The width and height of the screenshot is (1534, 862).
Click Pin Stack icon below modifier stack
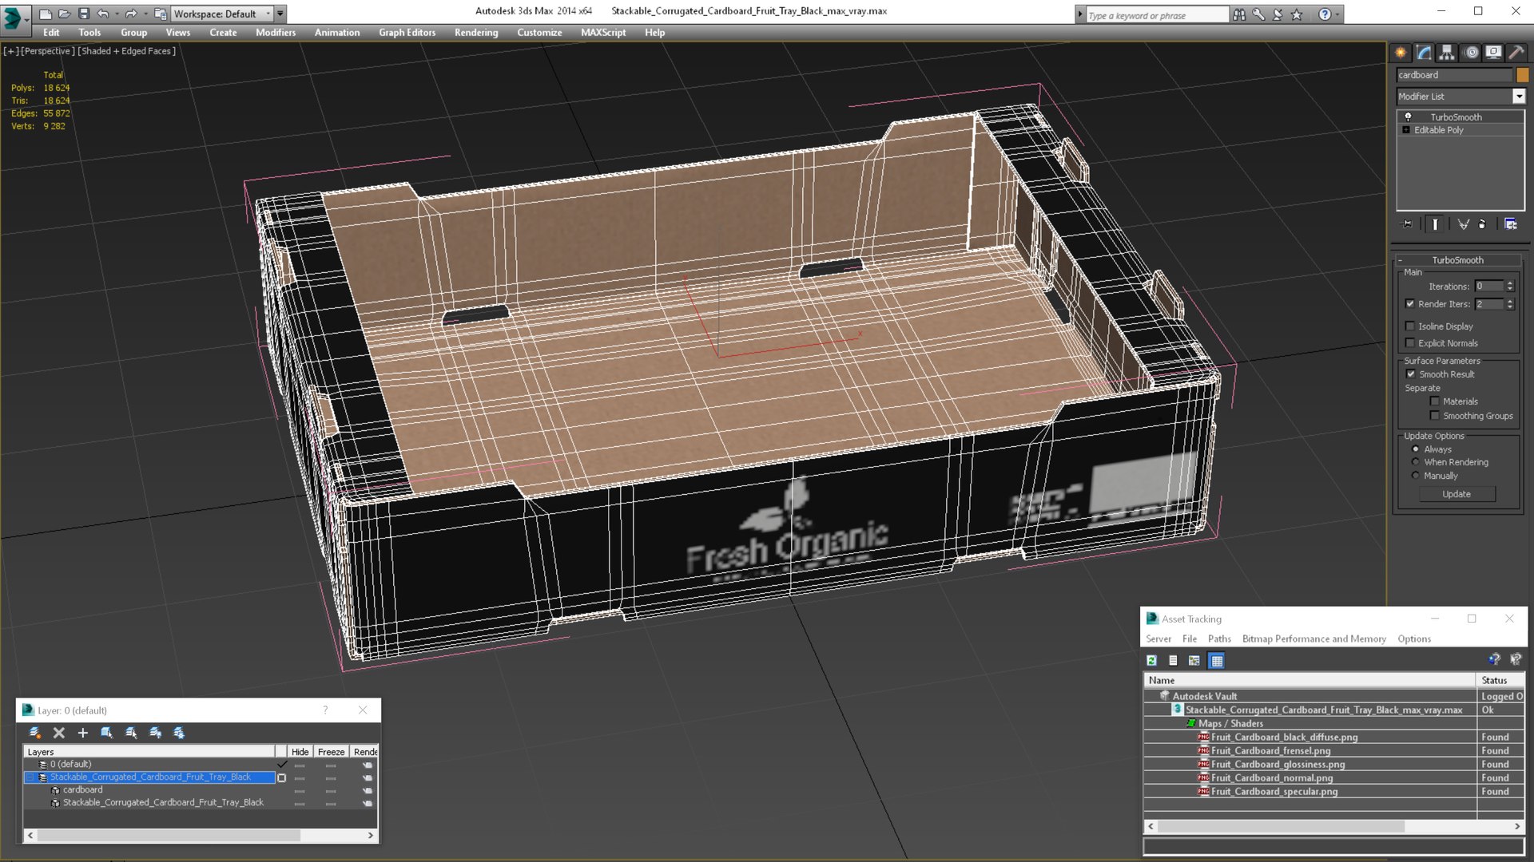coord(1407,224)
